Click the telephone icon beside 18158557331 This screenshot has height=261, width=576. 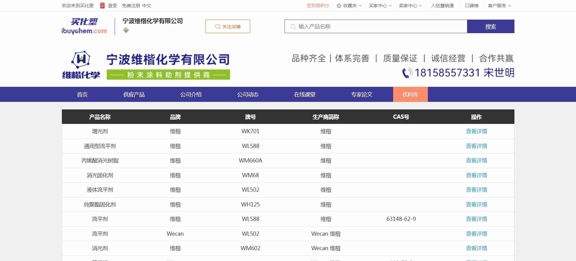tap(407, 73)
